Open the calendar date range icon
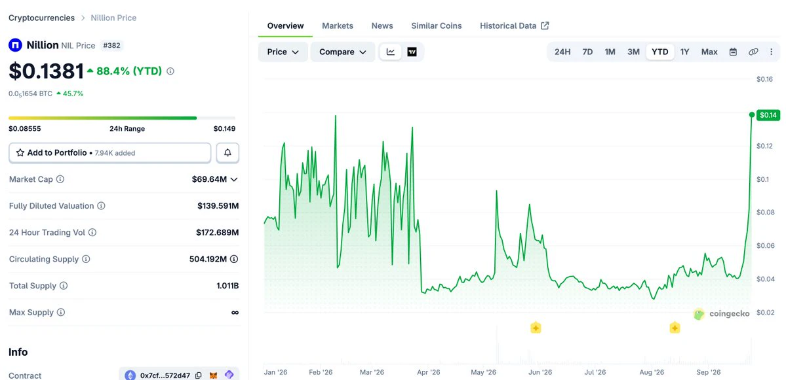786x380 pixels. pyautogui.click(x=733, y=52)
